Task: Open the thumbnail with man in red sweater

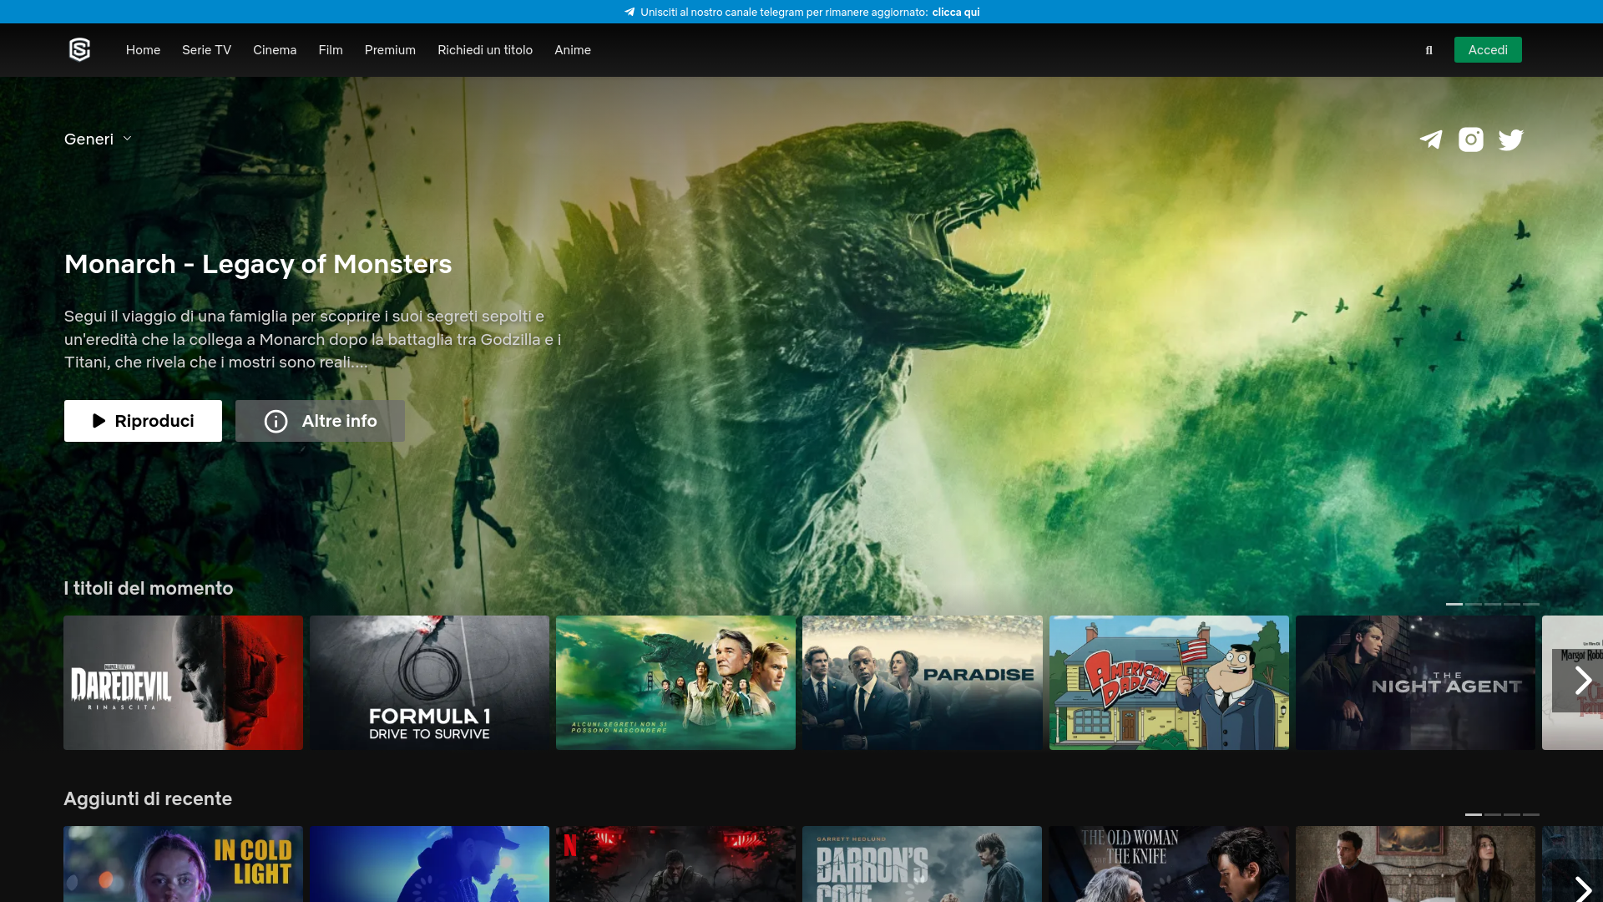Action: pyautogui.click(x=1415, y=864)
